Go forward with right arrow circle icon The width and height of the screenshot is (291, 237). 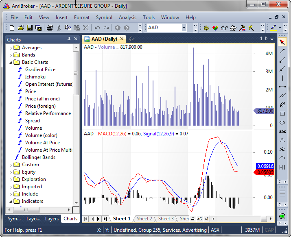(x=127, y=28)
